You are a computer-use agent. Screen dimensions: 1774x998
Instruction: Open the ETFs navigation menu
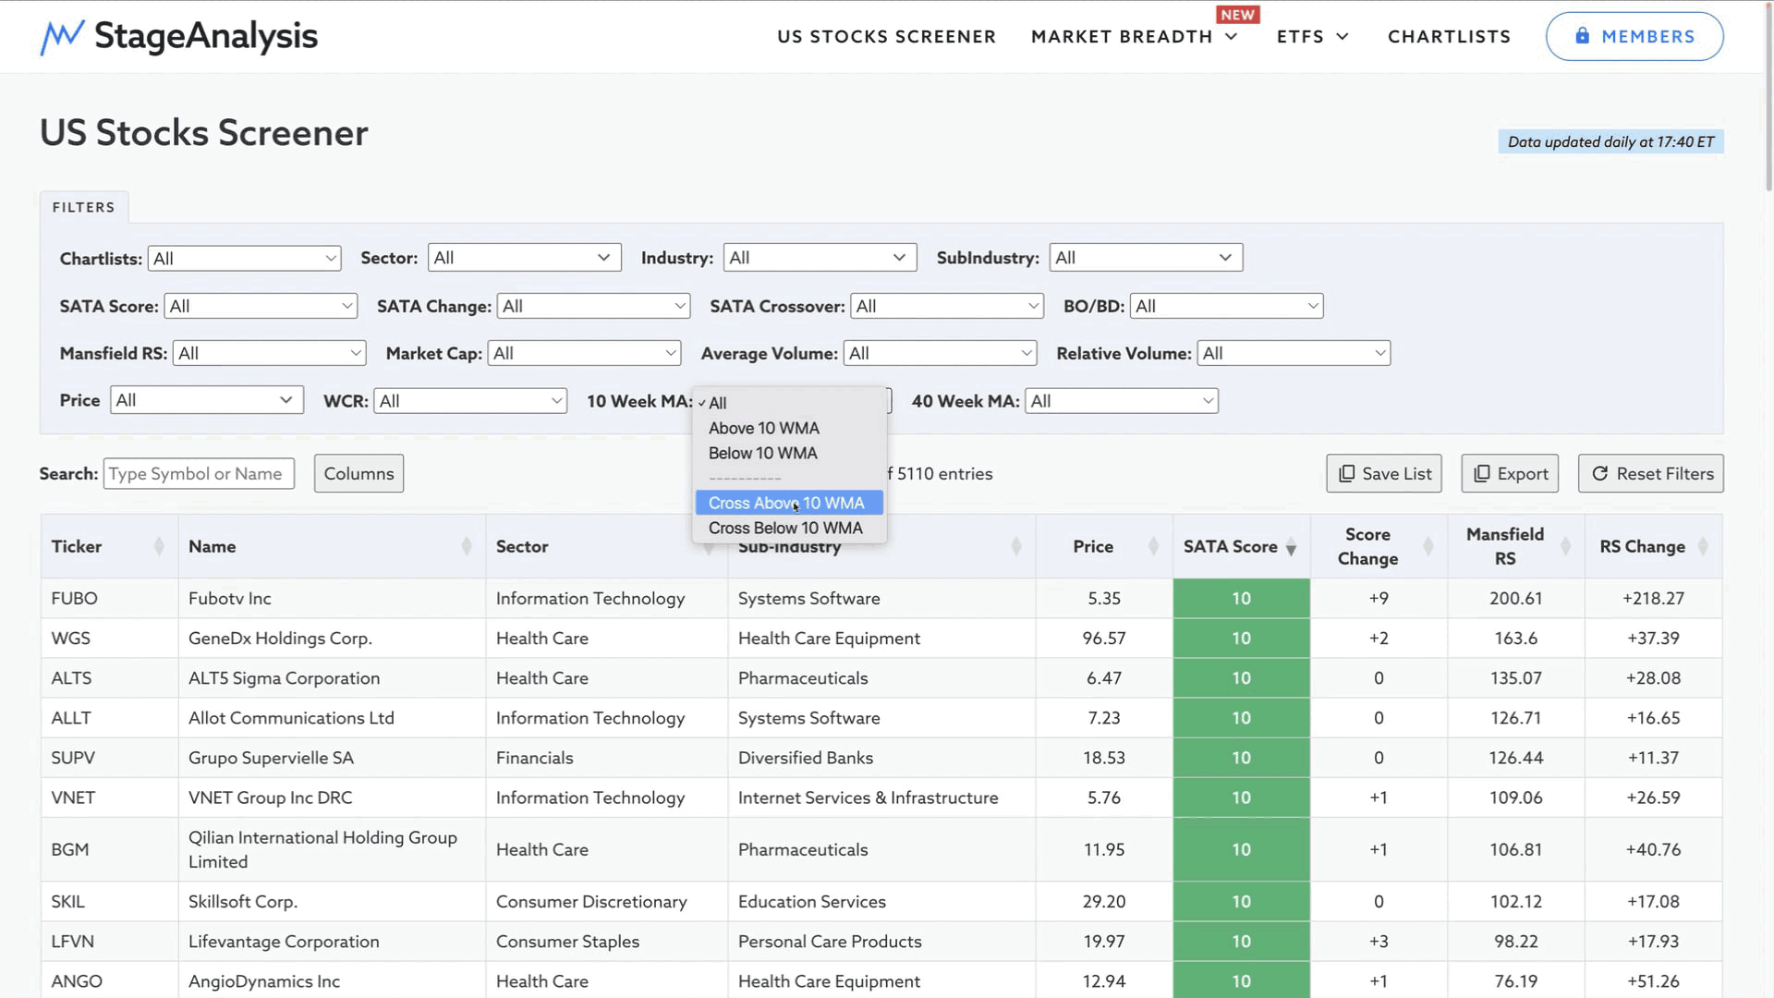[x=1312, y=37]
